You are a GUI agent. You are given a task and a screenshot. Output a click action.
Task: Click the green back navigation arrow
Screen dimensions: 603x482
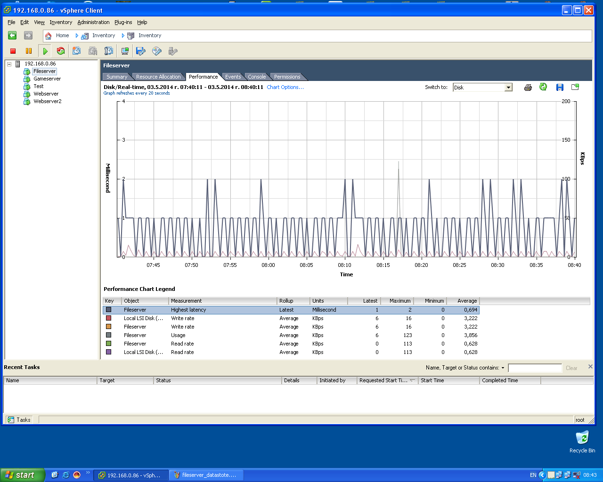[12, 35]
